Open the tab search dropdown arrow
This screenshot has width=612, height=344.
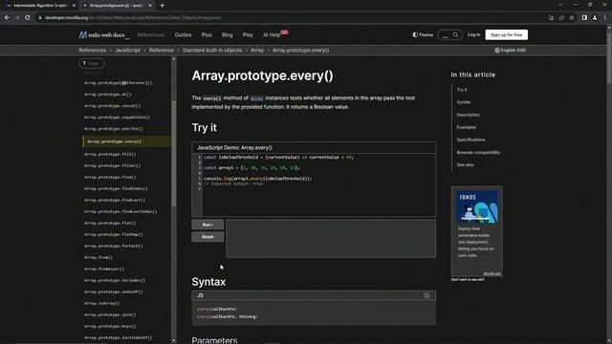(560, 5)
